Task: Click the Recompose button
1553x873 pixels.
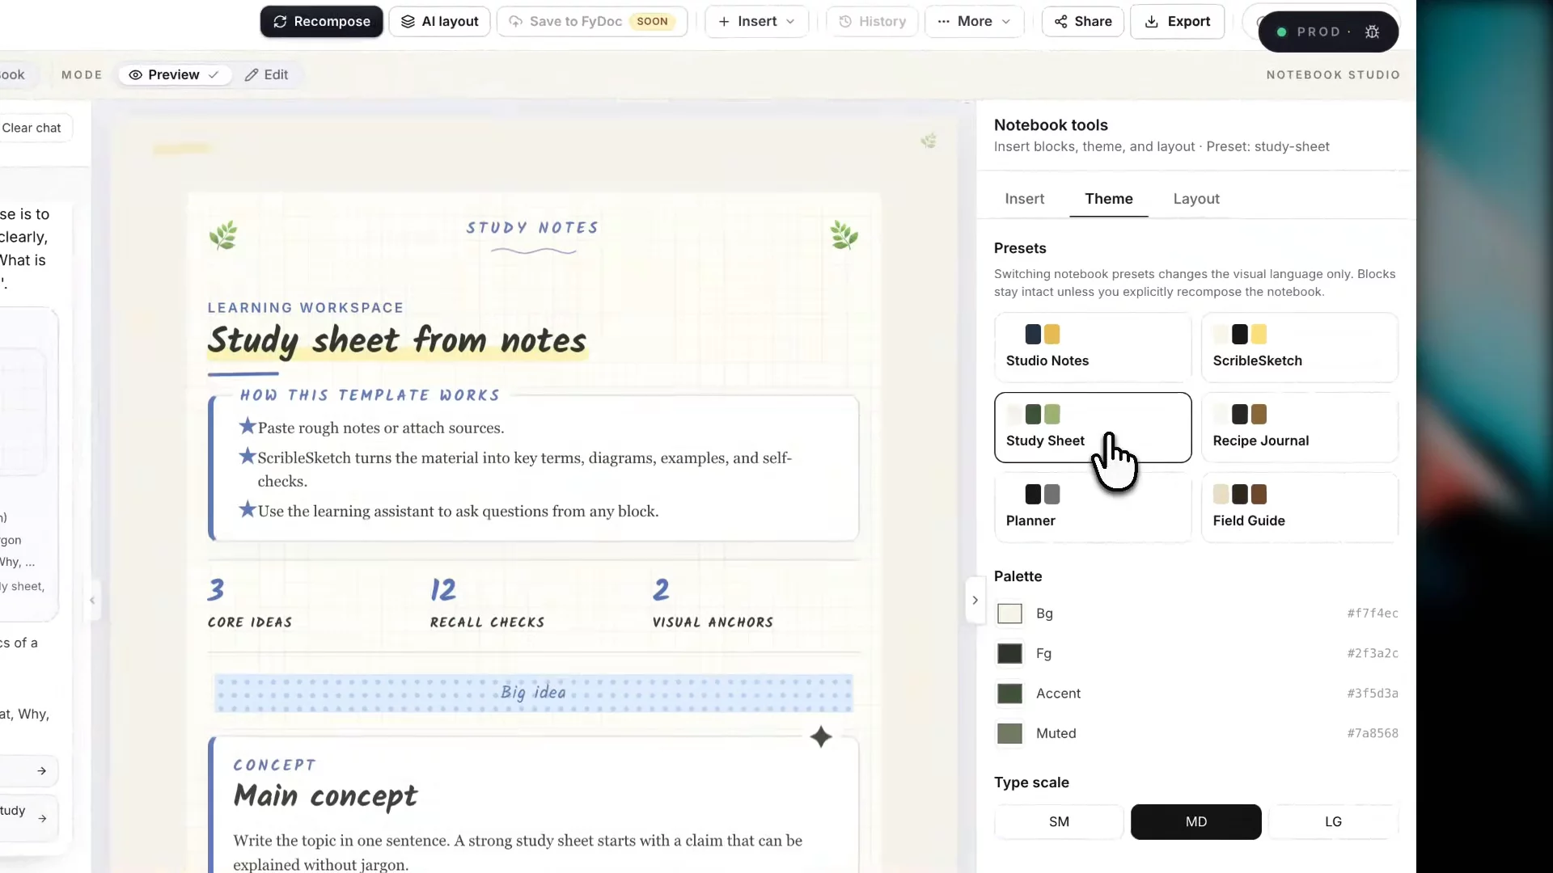Action: tap(321, 22)
